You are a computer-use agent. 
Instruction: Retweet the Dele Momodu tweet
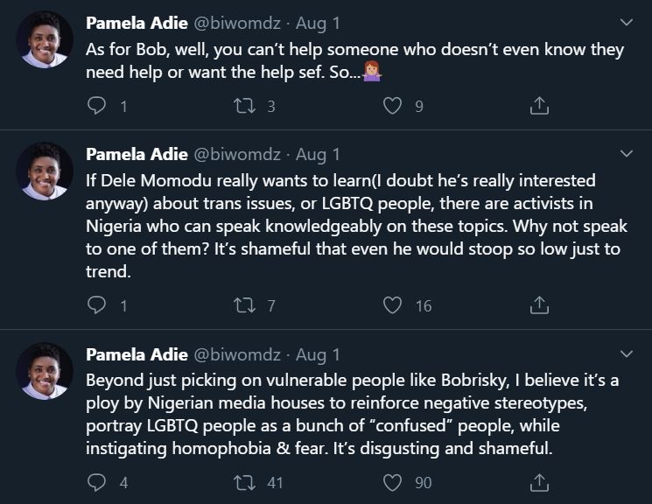(244, 304)
